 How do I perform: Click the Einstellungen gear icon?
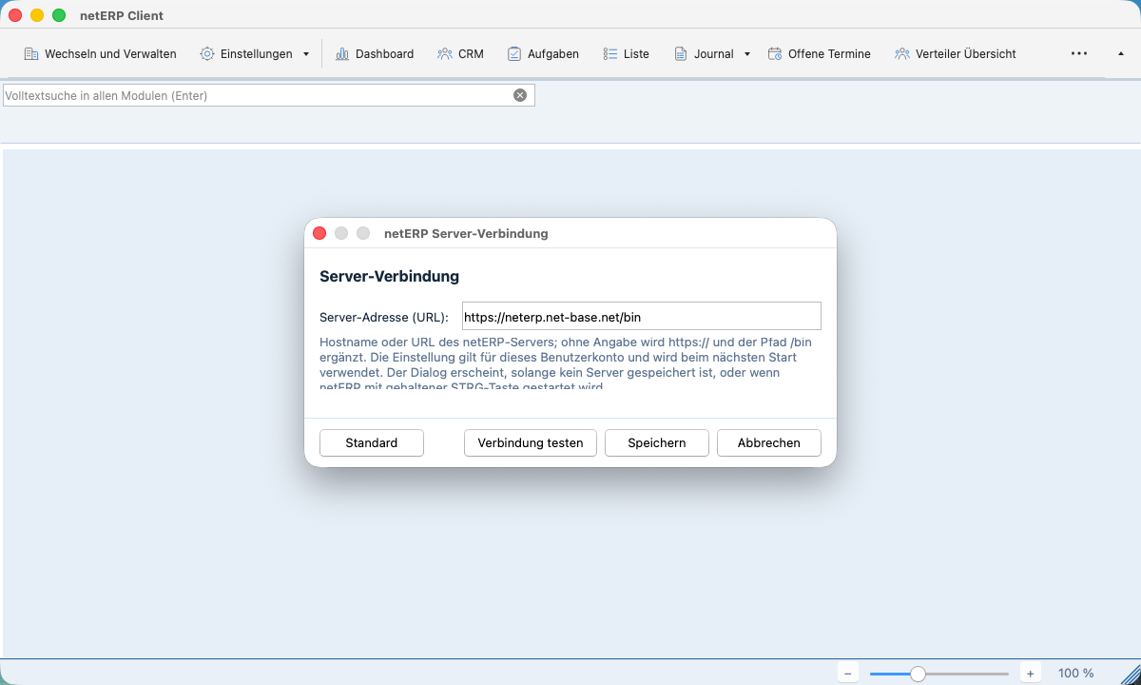(x=207, y=54)
